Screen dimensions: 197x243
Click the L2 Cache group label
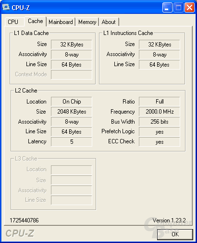tap(26, 91)
